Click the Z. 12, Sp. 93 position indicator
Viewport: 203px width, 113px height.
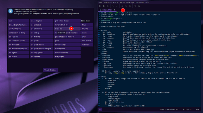(x=187, y=109)
